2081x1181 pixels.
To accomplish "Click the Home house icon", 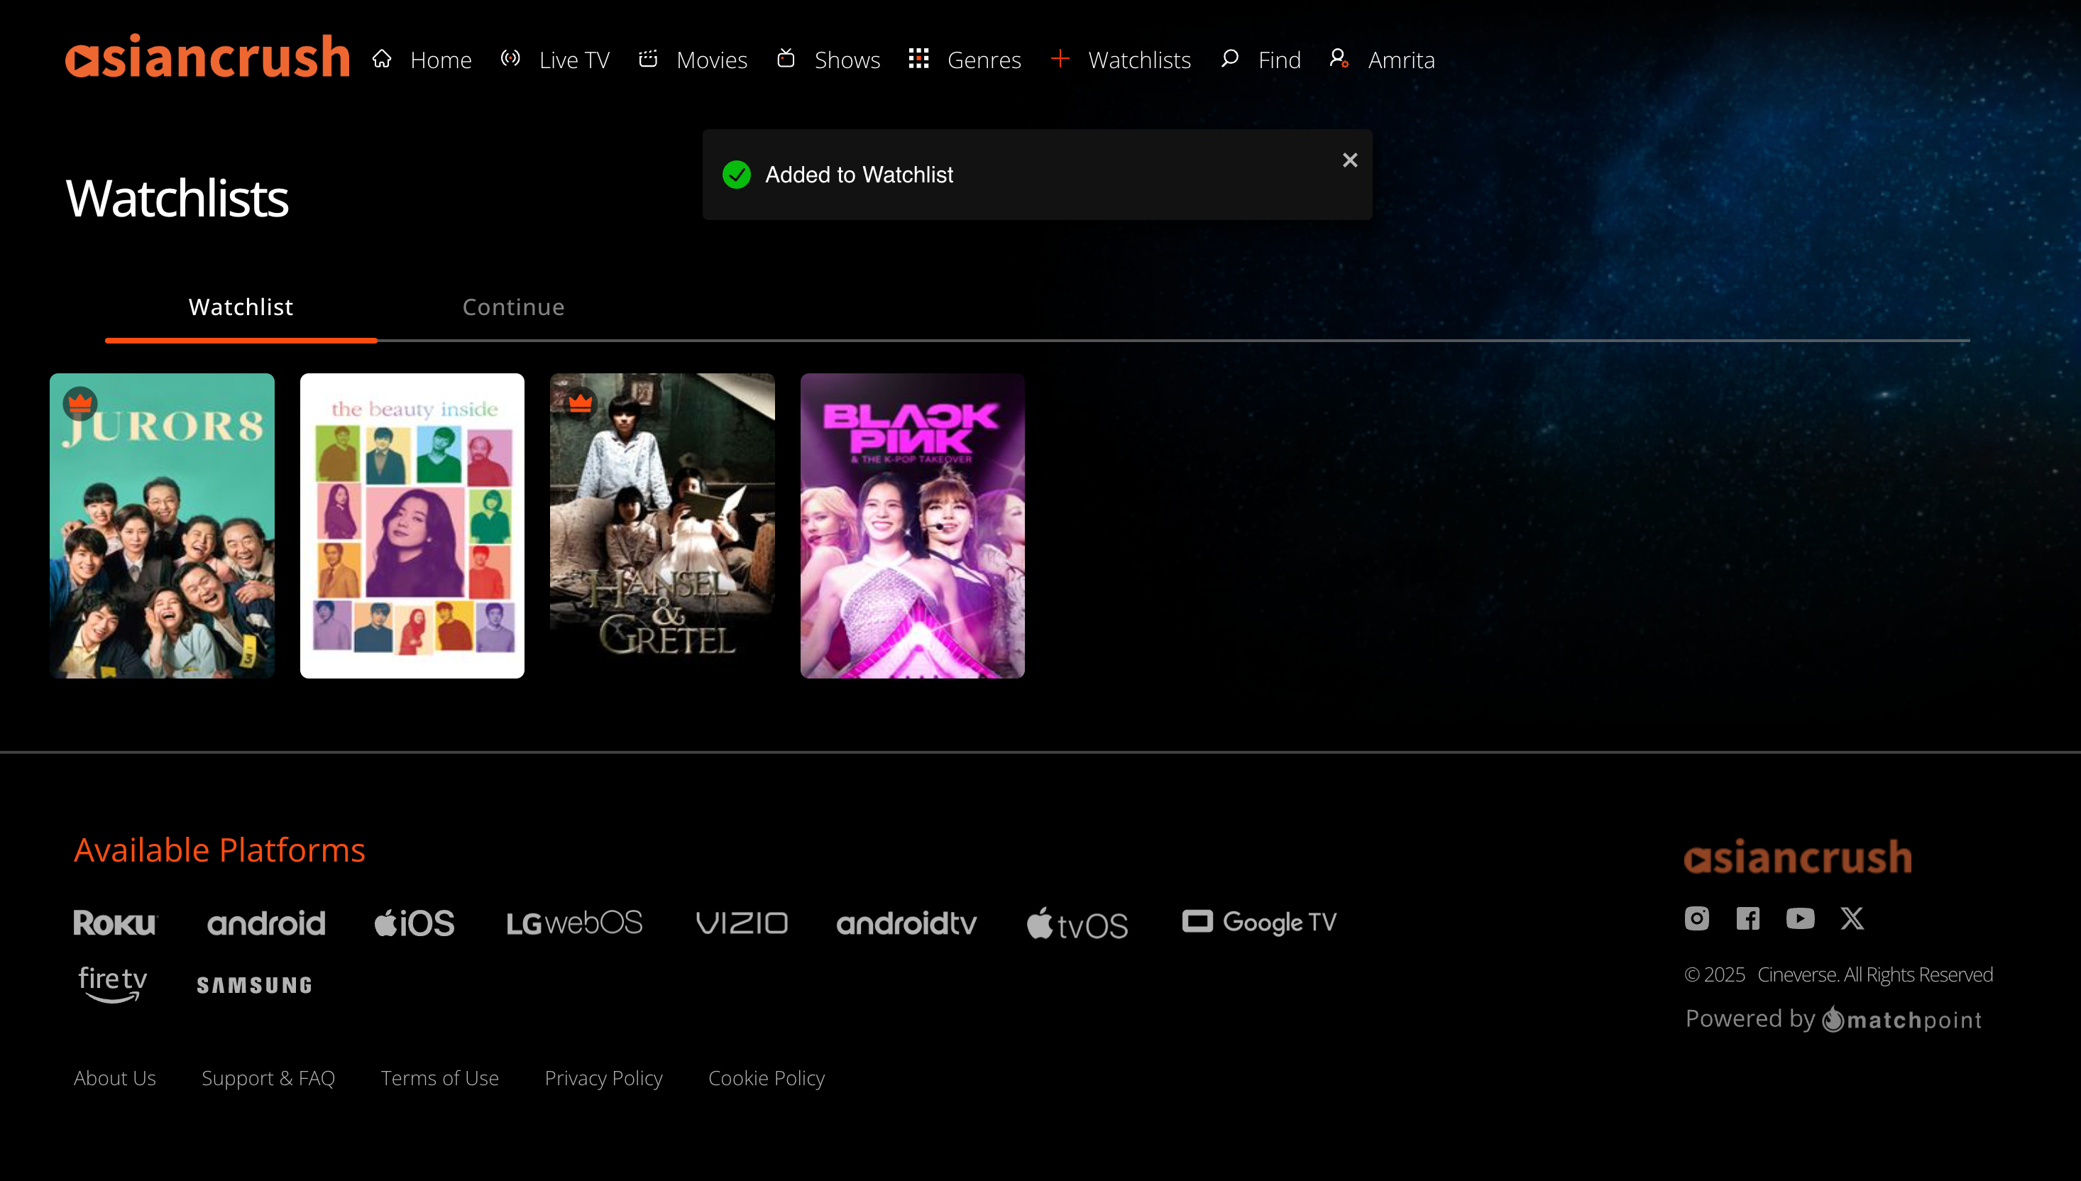I will click(x=382, y=58).
